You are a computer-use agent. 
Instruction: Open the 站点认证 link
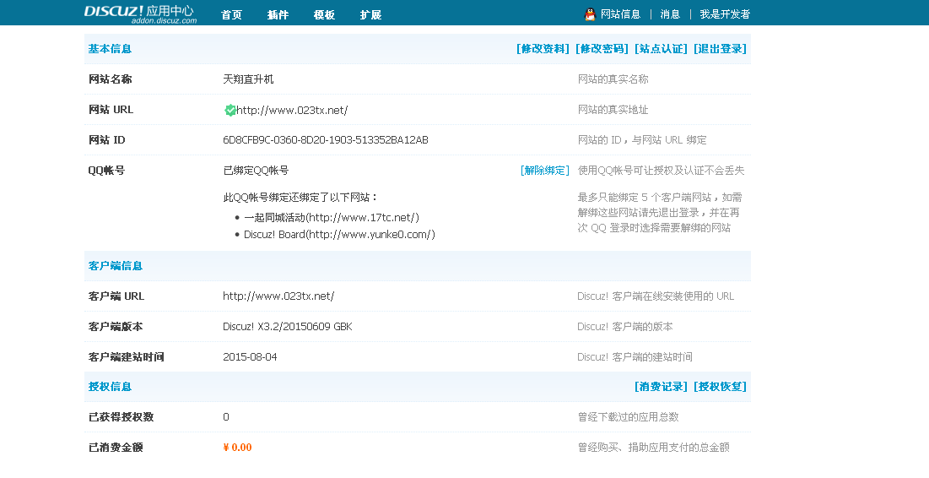coord(662,49)
